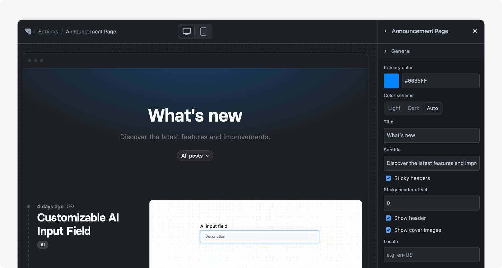Click the AI tag badge
The image size is (502, 268).
point(43,245)
